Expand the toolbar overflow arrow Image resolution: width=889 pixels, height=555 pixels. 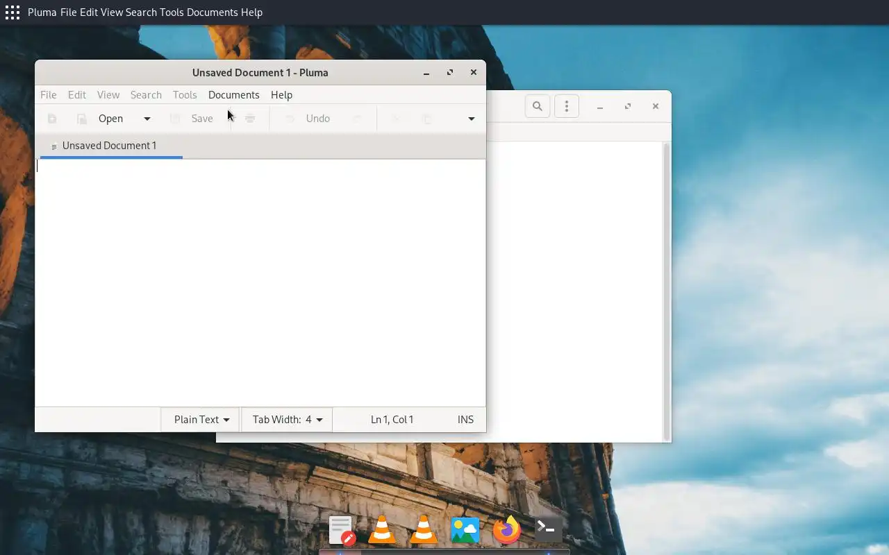[x=471, y=119]
